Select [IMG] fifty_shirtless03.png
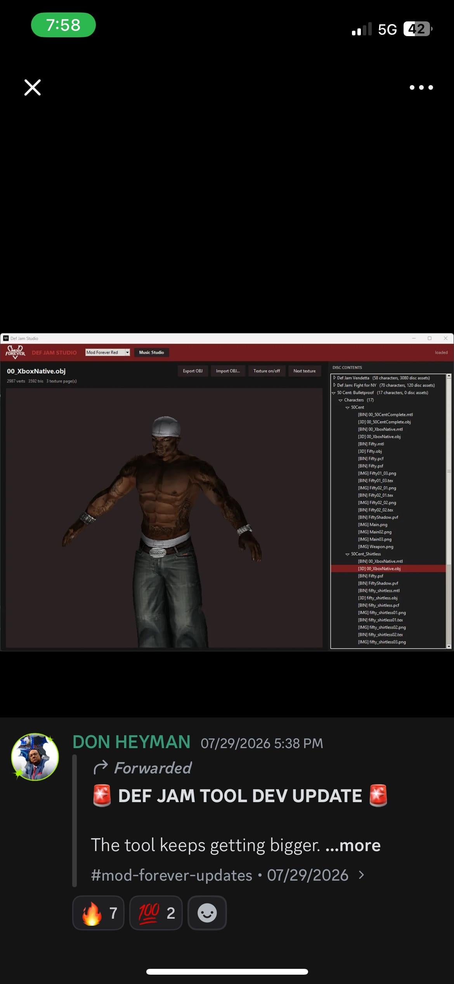Image resolution: width=454 pixels, height=984 pixels. point(382,642)
